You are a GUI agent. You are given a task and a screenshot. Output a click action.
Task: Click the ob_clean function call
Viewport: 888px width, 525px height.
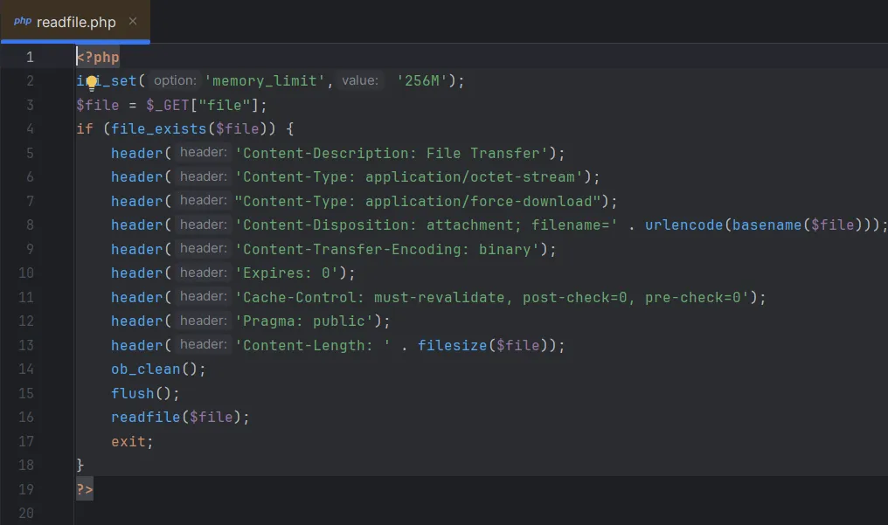click(x=145, y=369)
